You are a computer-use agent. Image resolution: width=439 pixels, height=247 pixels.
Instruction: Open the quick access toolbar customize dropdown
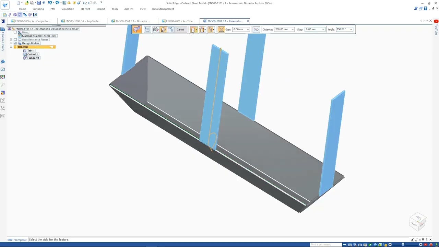click(x=101, y=3)
